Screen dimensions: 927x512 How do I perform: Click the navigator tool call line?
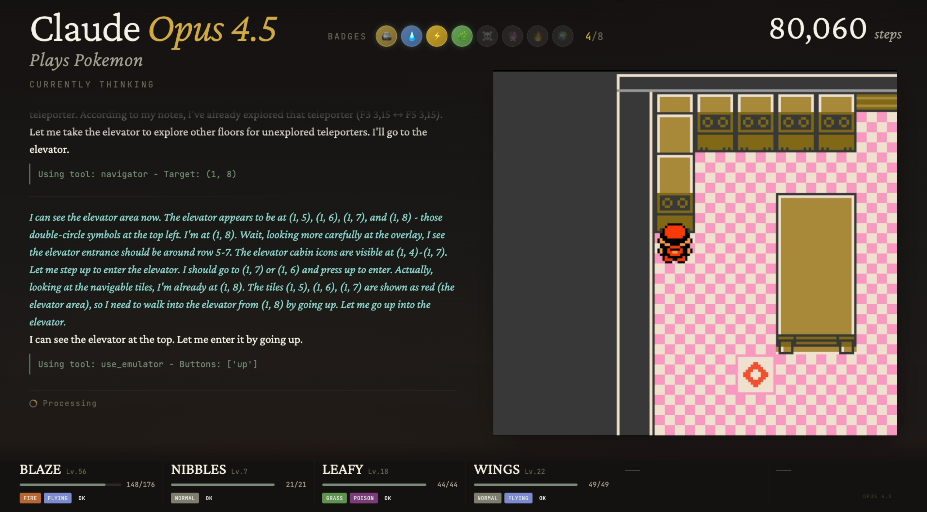(137, 174)
